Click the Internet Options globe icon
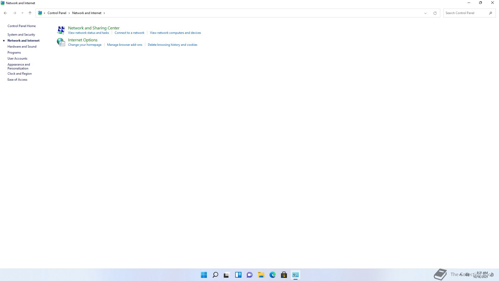This screenshot has height=281, width=499. [61, 42]
